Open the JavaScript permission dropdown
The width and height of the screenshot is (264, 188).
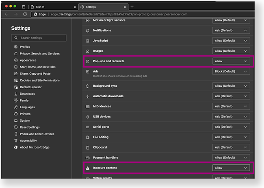[231, 41]
